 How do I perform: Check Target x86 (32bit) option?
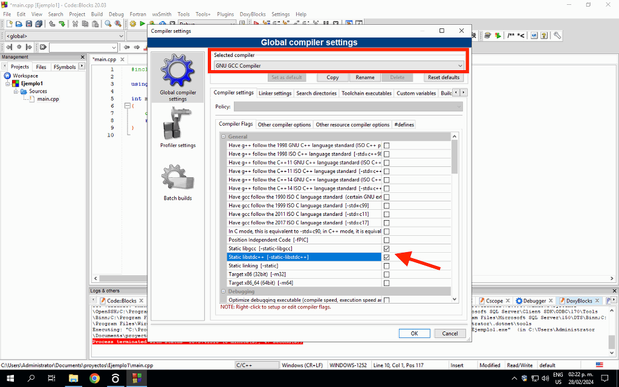(x=386, y=275)
